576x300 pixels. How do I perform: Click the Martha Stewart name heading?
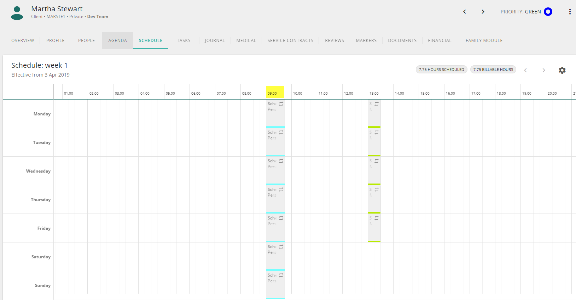tap(57, 9)
